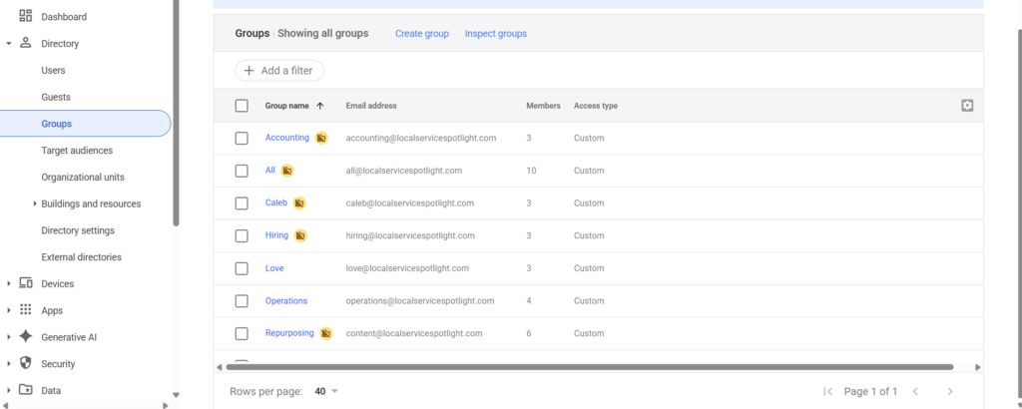Screen dimensions: 1022x409
Task: Click the Add a filter field
Action: click(x=279, y=71)
